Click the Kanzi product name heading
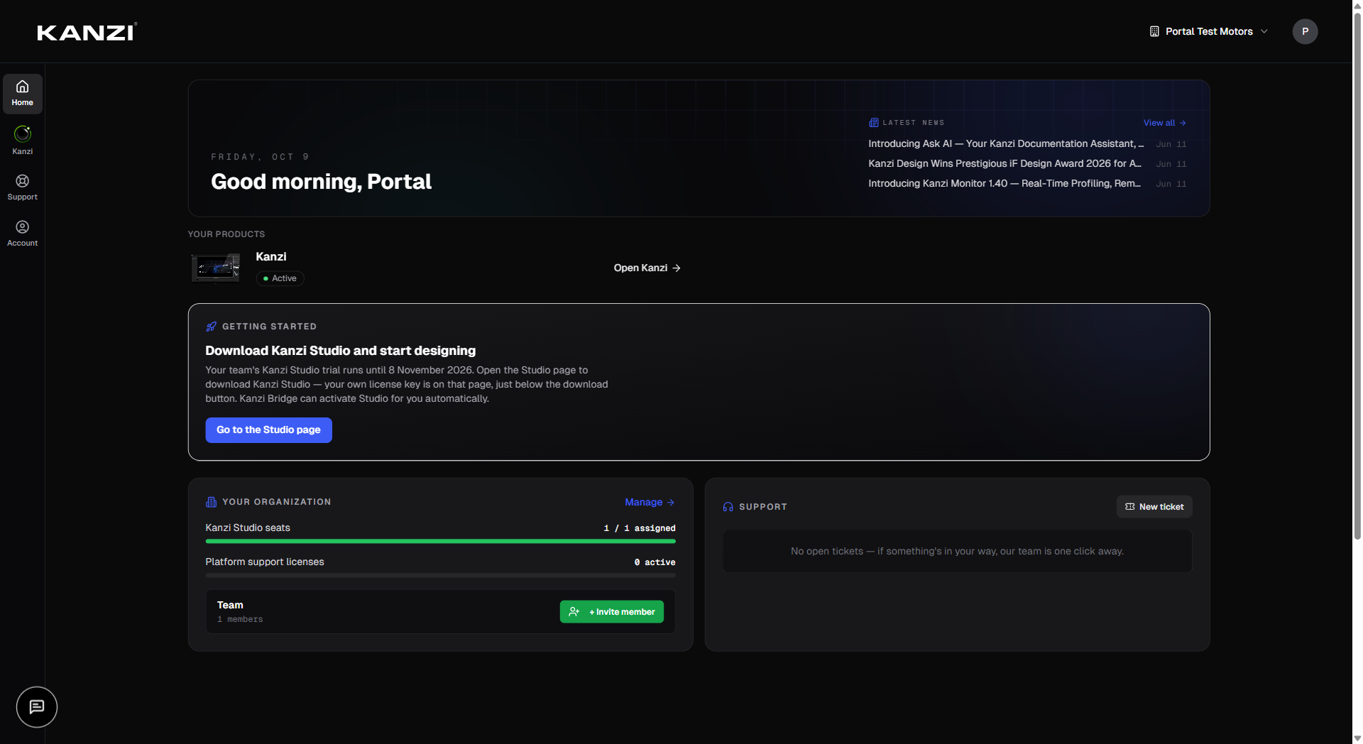 pos(271,257)
